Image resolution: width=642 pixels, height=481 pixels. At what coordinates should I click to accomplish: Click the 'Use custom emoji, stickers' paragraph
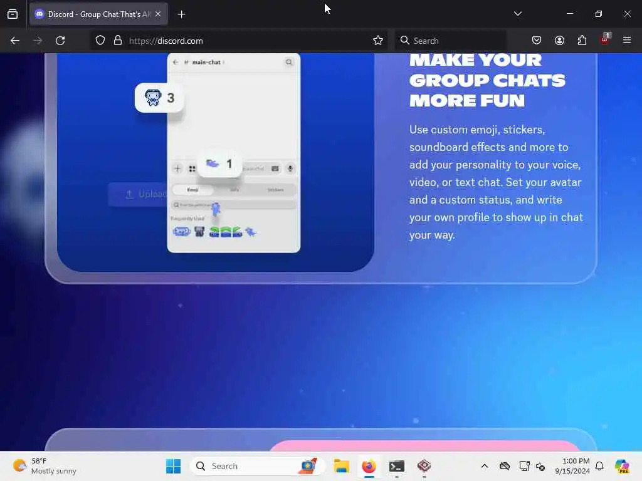pos(497,182)
